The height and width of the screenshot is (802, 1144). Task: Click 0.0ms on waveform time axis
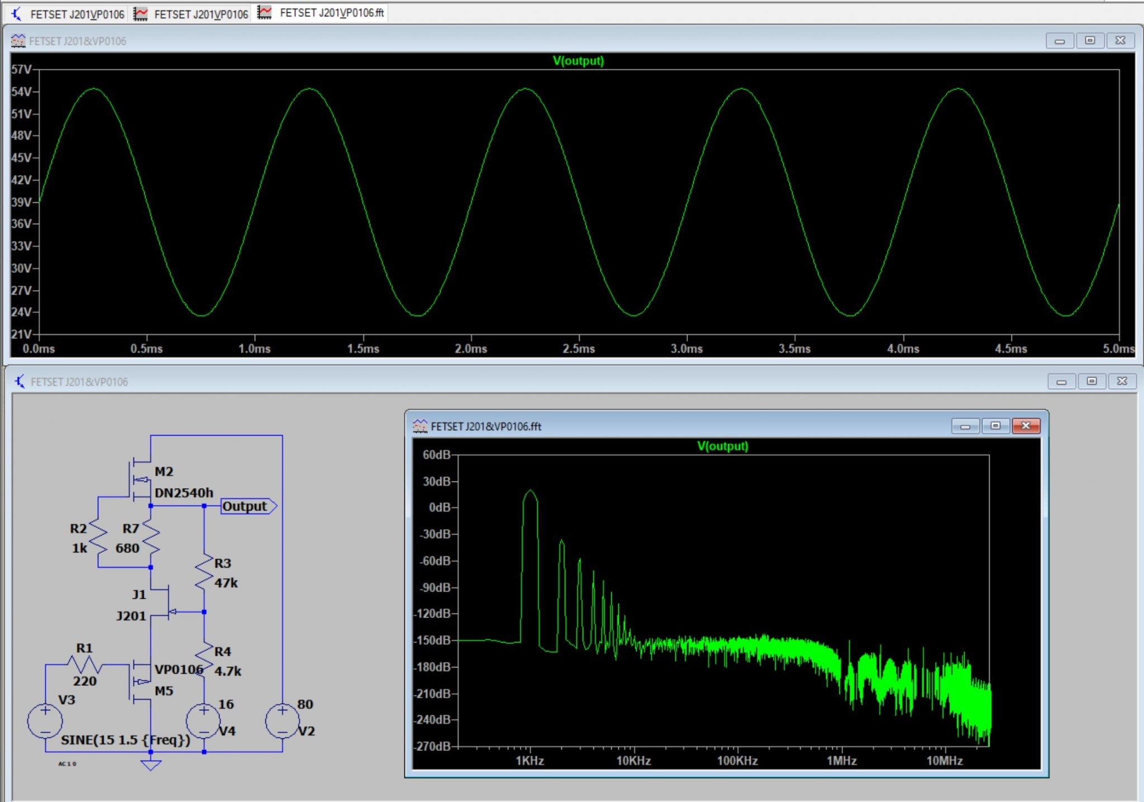[39, 349]
